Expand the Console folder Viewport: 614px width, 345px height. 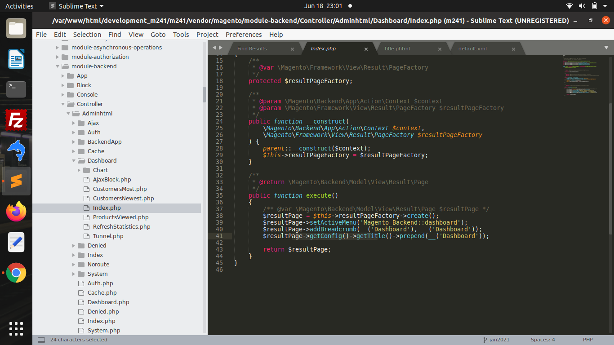coord(63,95)
